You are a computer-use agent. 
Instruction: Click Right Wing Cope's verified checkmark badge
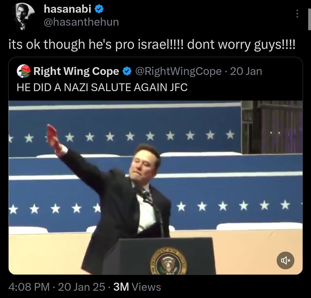point(127,71)
